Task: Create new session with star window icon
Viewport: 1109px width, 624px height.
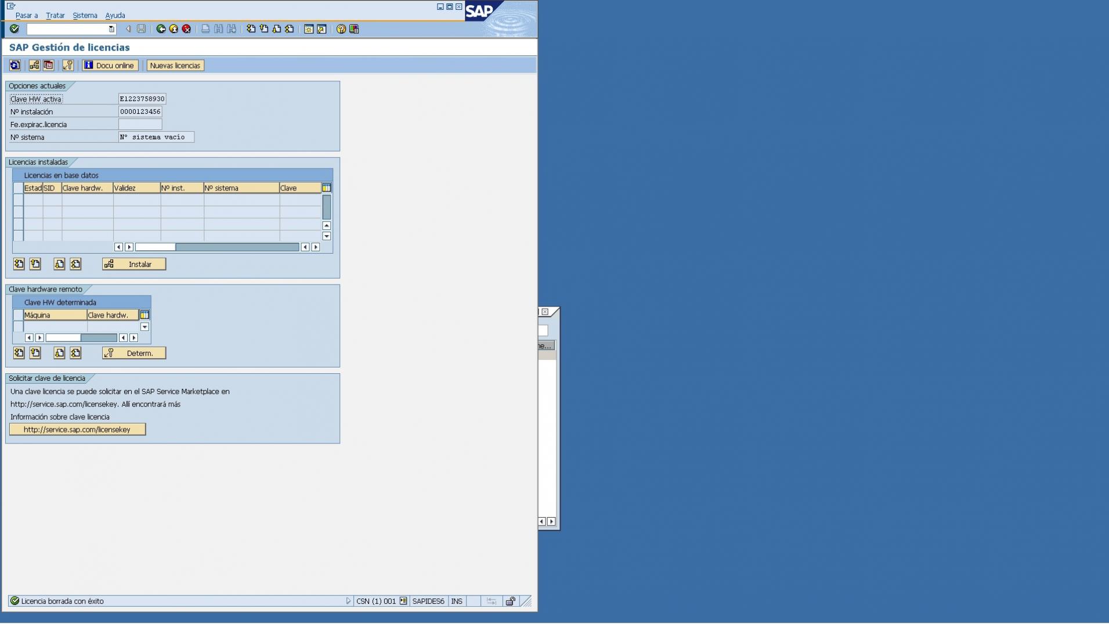Action: [x=309, y=29]
